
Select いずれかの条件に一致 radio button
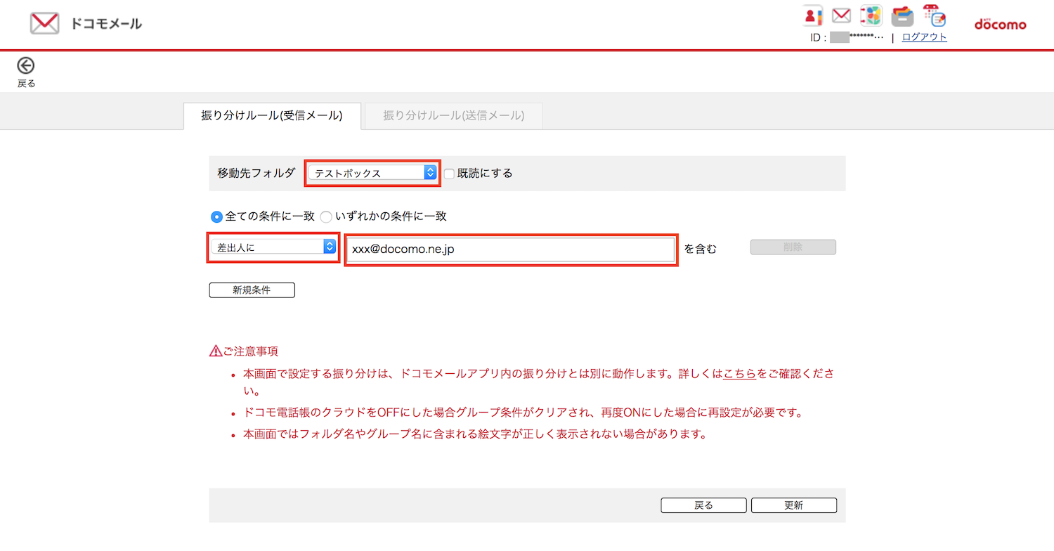click(326, 217)
